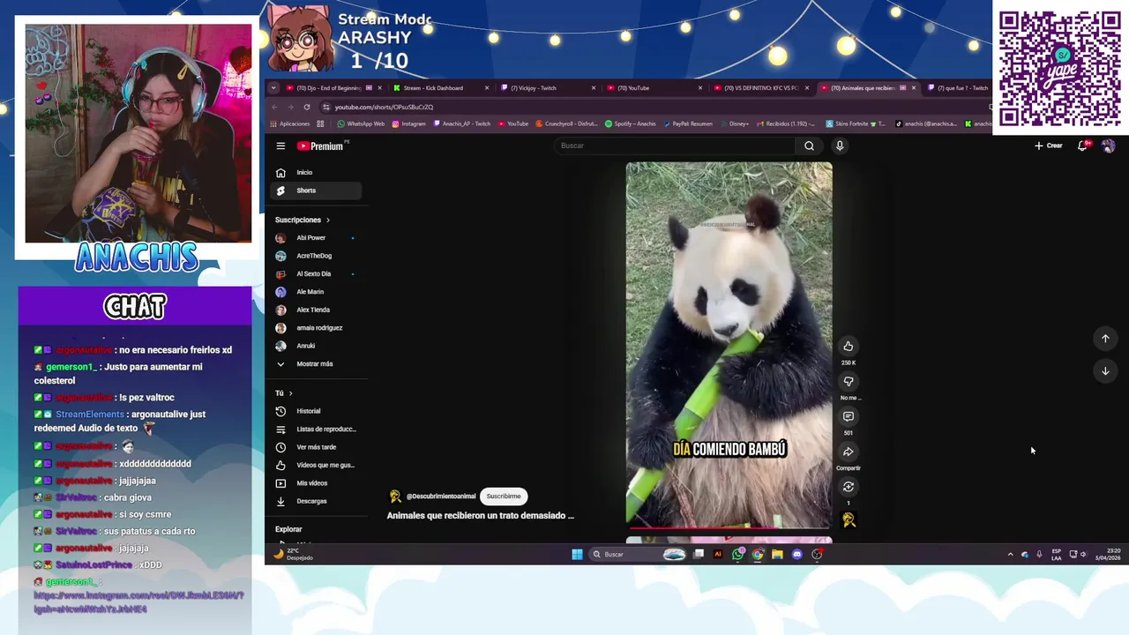The height and width of the screenshot is (635, 1129).
Task: Open Al Sexto Día subscription channel
Action: (x=316, y=274)
